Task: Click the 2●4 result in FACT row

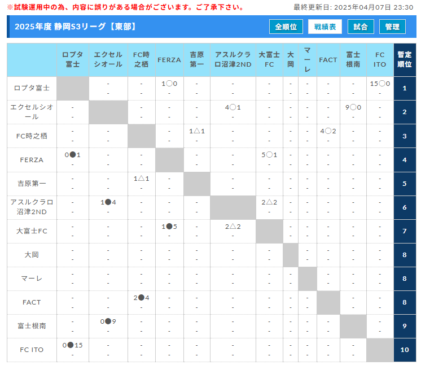Action: click(142, 298)
